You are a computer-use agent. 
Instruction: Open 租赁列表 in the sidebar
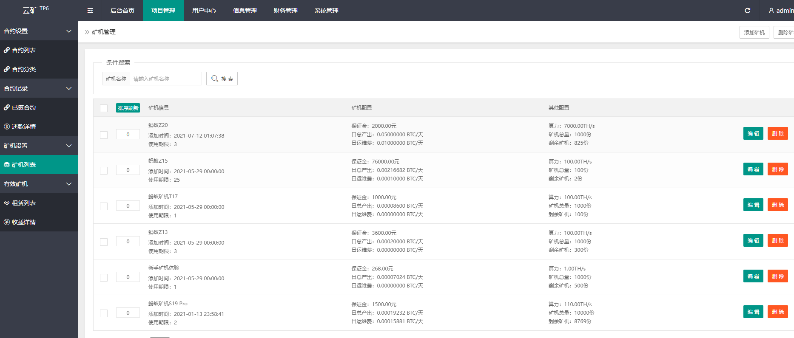23,203
